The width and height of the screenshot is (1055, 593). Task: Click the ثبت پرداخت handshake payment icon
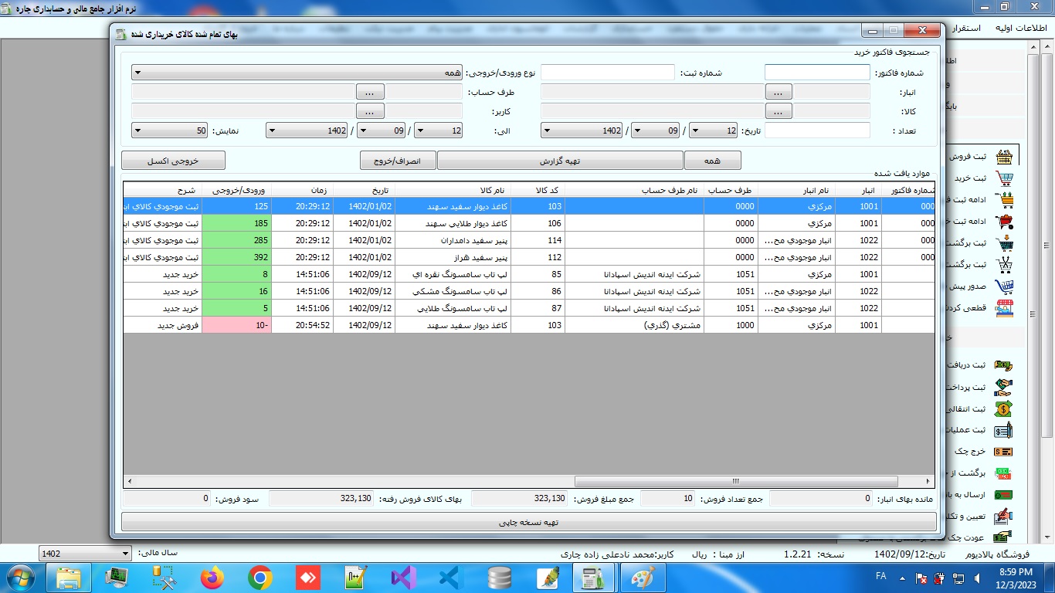[x=1004, y=387]
